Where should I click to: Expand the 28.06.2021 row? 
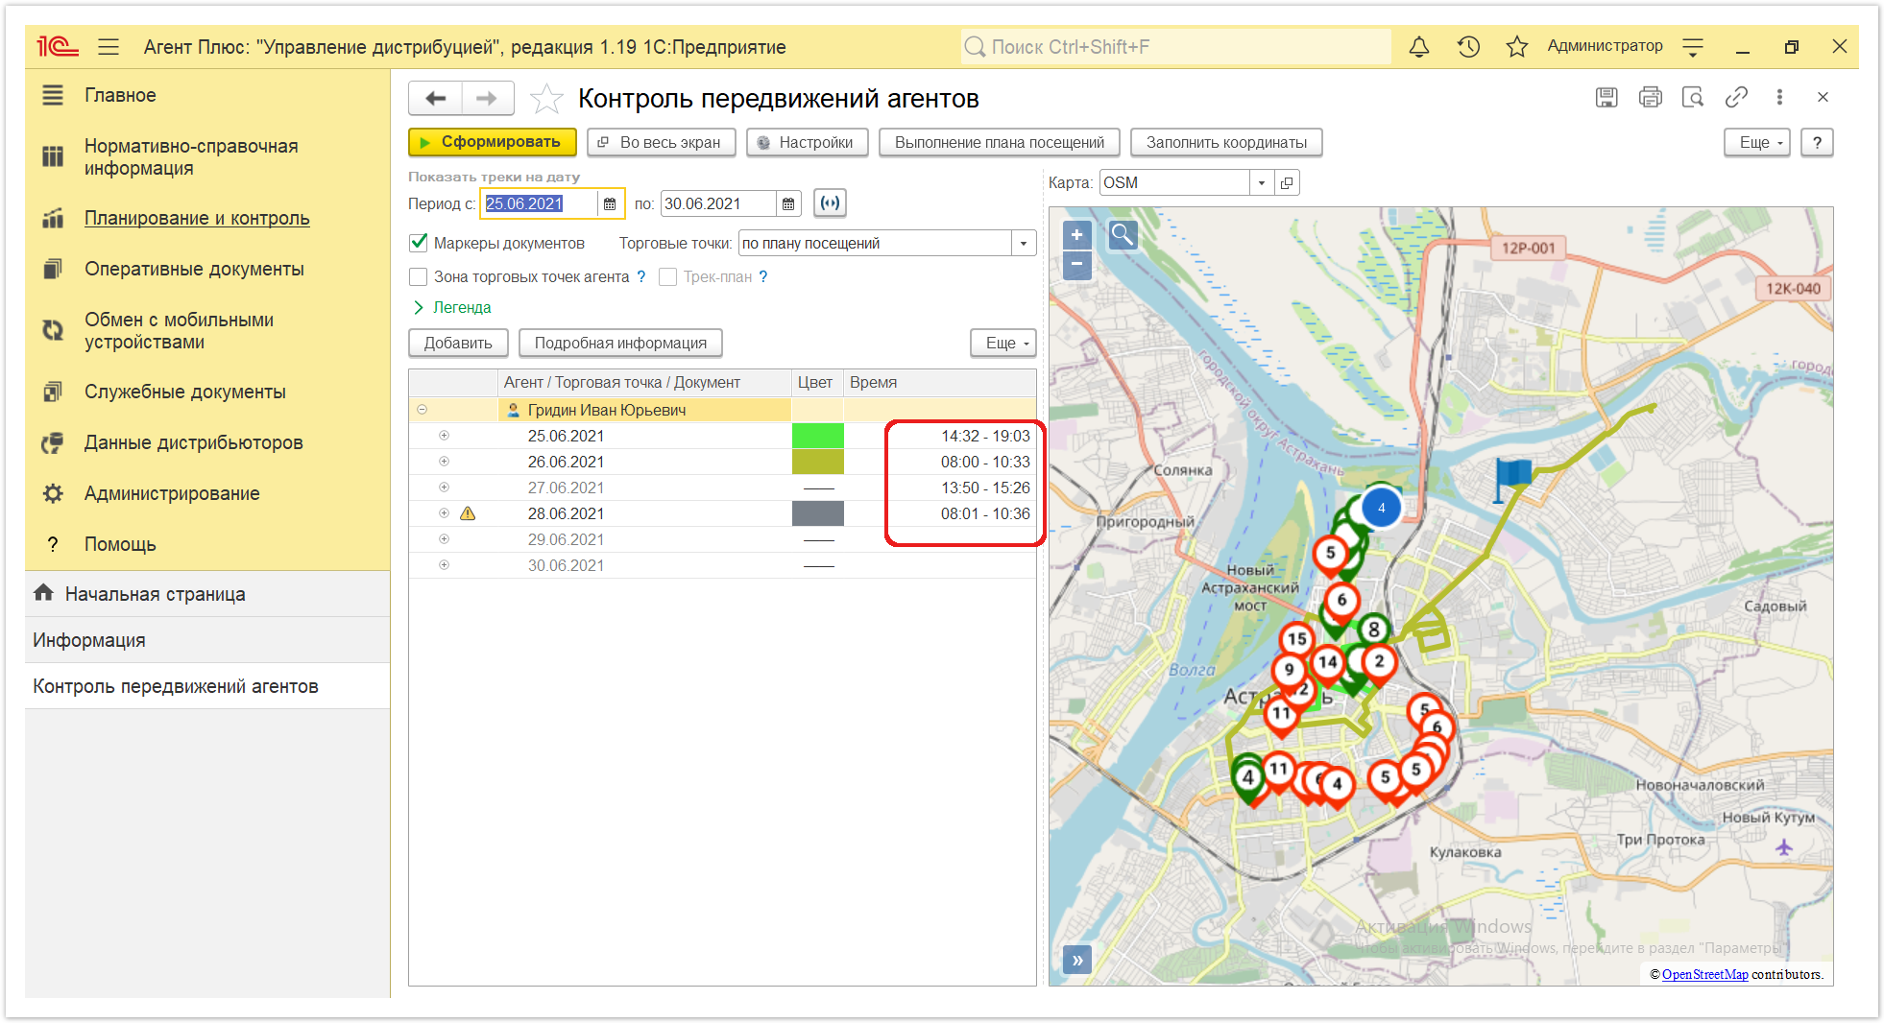click(x=444, y=513)
